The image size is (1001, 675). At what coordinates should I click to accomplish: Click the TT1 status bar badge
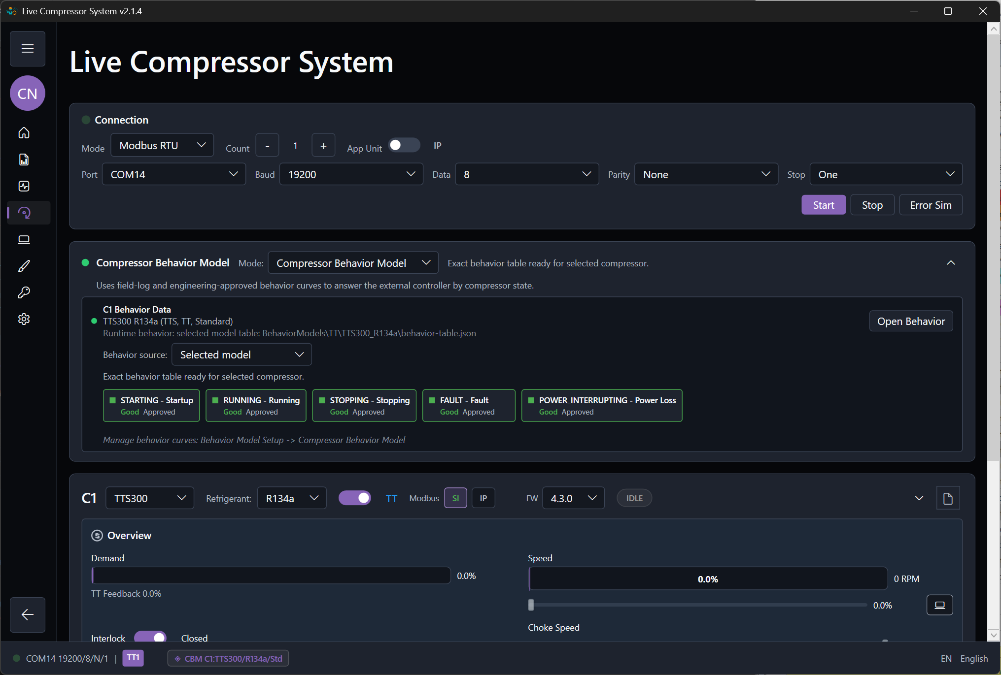point(133,658)
